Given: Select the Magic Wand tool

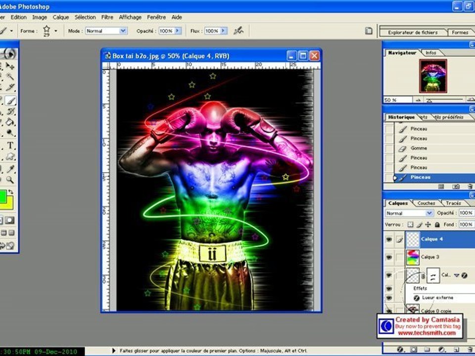Looking at the screenshot, I should 10,76.
